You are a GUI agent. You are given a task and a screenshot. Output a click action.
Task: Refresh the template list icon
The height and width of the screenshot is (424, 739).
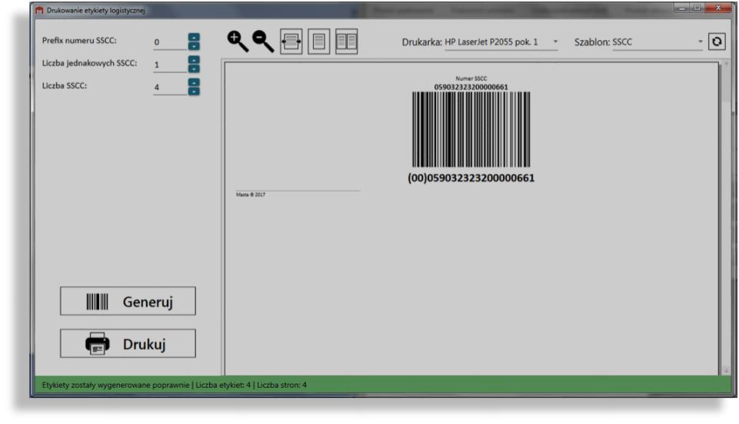(717, 42)
